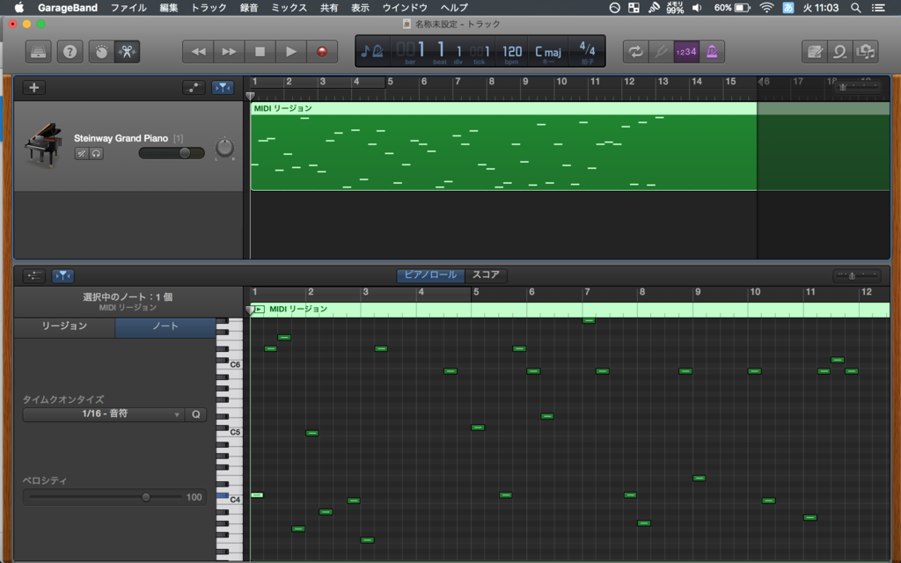Open the Loop Browser button
The width and height of the screenshot is (901, 563).
839,52
